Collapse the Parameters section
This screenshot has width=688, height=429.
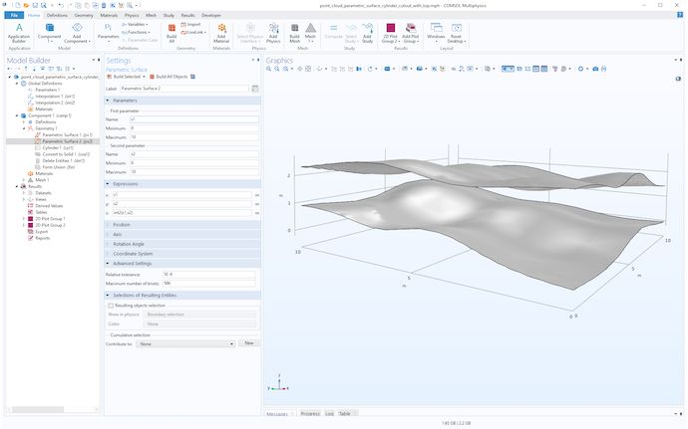pos(108,101)
